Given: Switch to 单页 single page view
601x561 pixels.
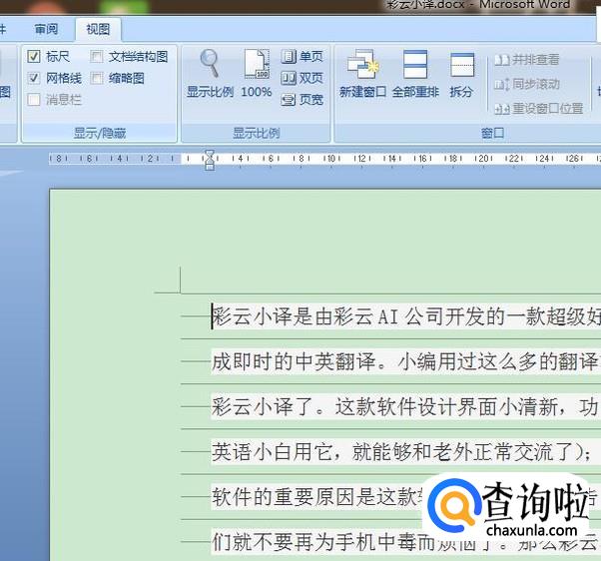Looking at the screenshot, I should (x=301, y=57).
